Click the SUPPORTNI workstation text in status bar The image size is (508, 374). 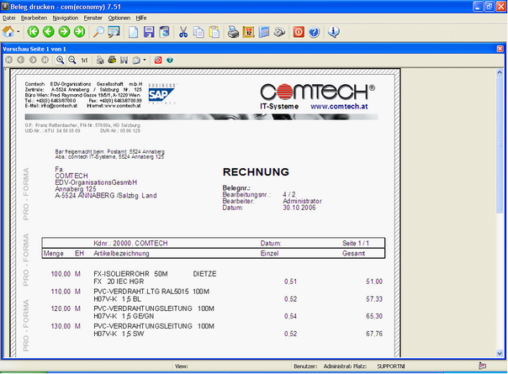[x=391, y=366]
